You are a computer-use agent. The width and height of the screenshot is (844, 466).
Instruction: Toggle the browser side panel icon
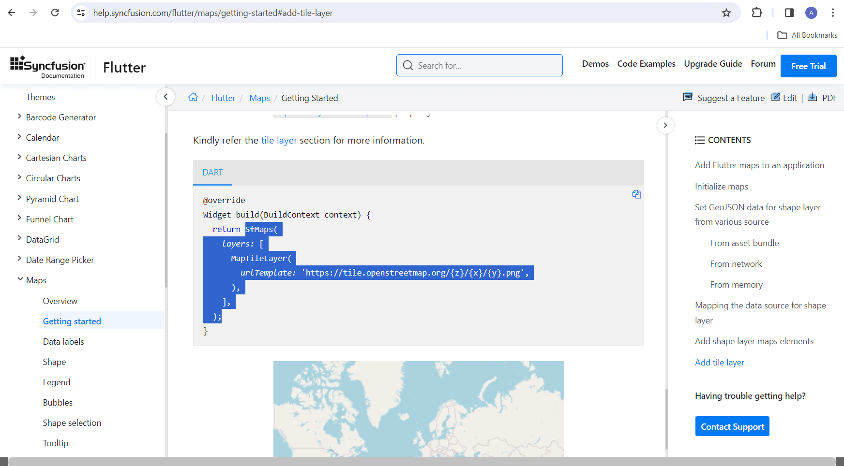789,13
